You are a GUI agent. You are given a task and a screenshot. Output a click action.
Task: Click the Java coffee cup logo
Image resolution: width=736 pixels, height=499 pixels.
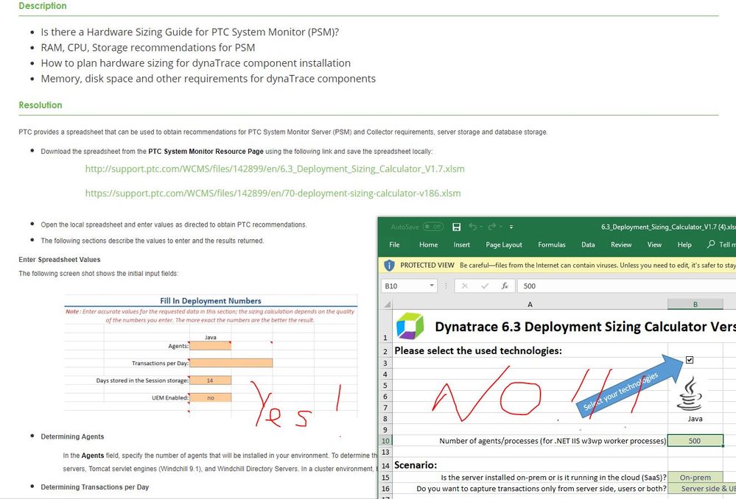tap(690, 394)
